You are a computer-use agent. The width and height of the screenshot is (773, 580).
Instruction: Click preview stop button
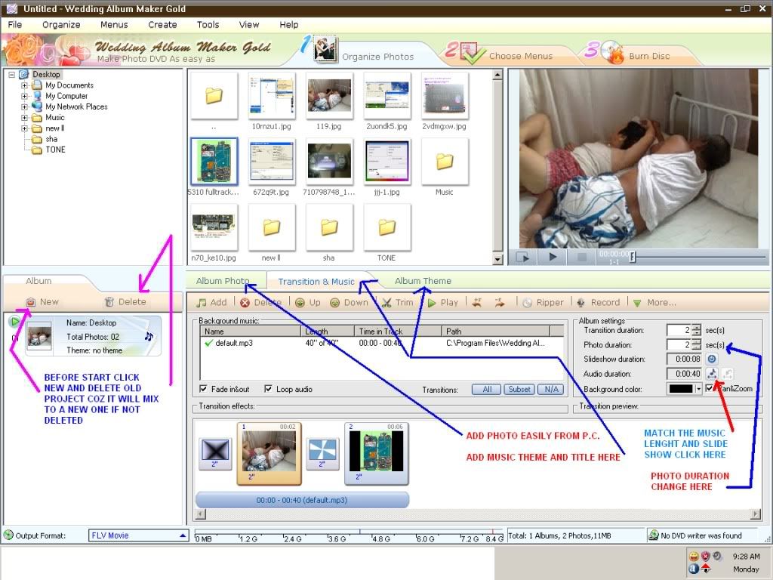click(x=582, y=257)
